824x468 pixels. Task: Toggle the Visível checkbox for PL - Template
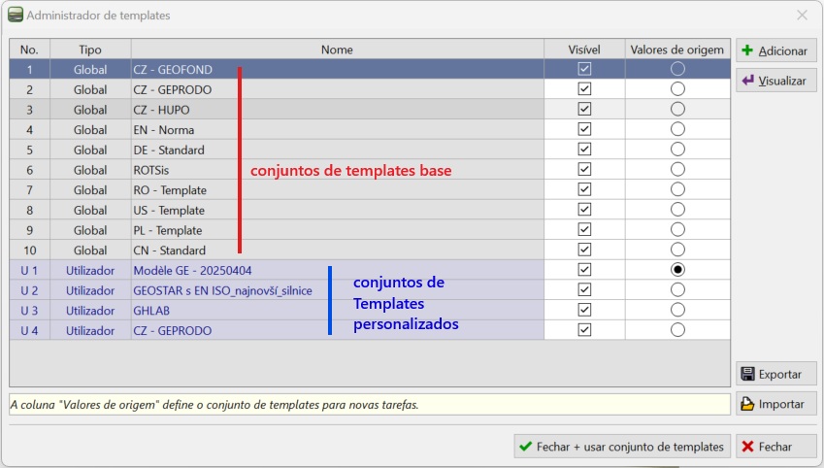click(x=584, y=229)
